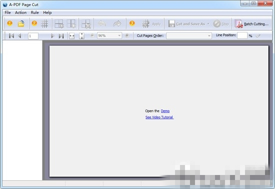Go to the previous page
The image size is (275, 189).
[x=19, y=36]
